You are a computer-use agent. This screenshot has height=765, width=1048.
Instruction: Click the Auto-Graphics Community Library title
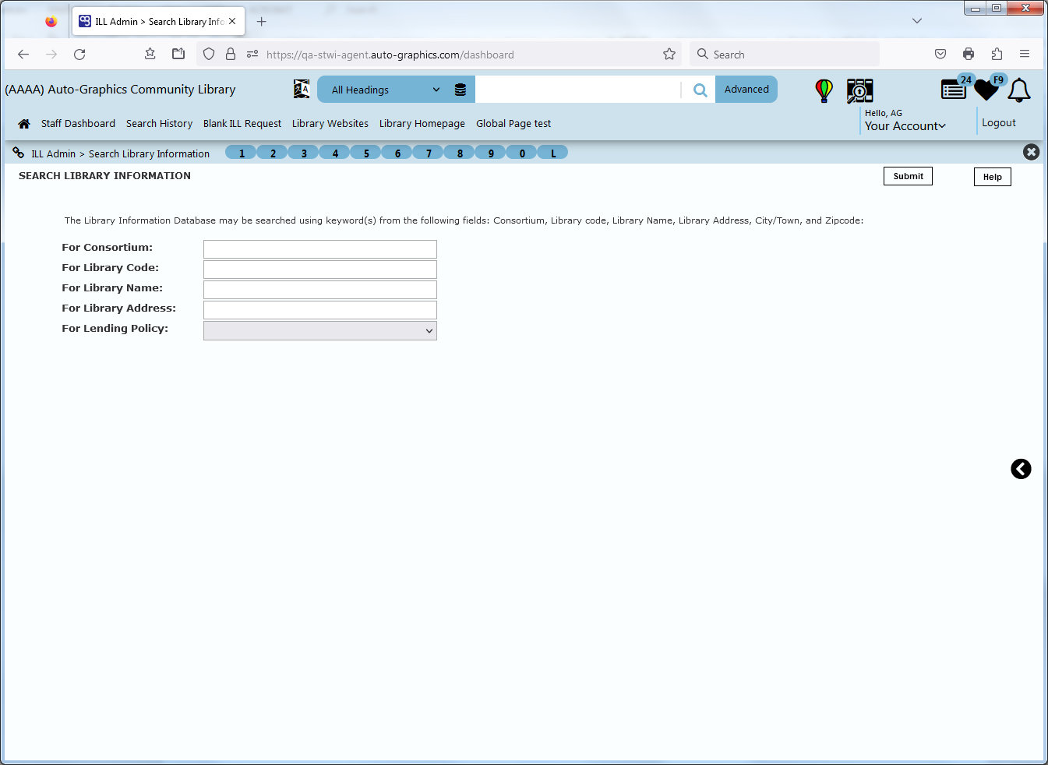pyautogui.click(x=120, y=90)
